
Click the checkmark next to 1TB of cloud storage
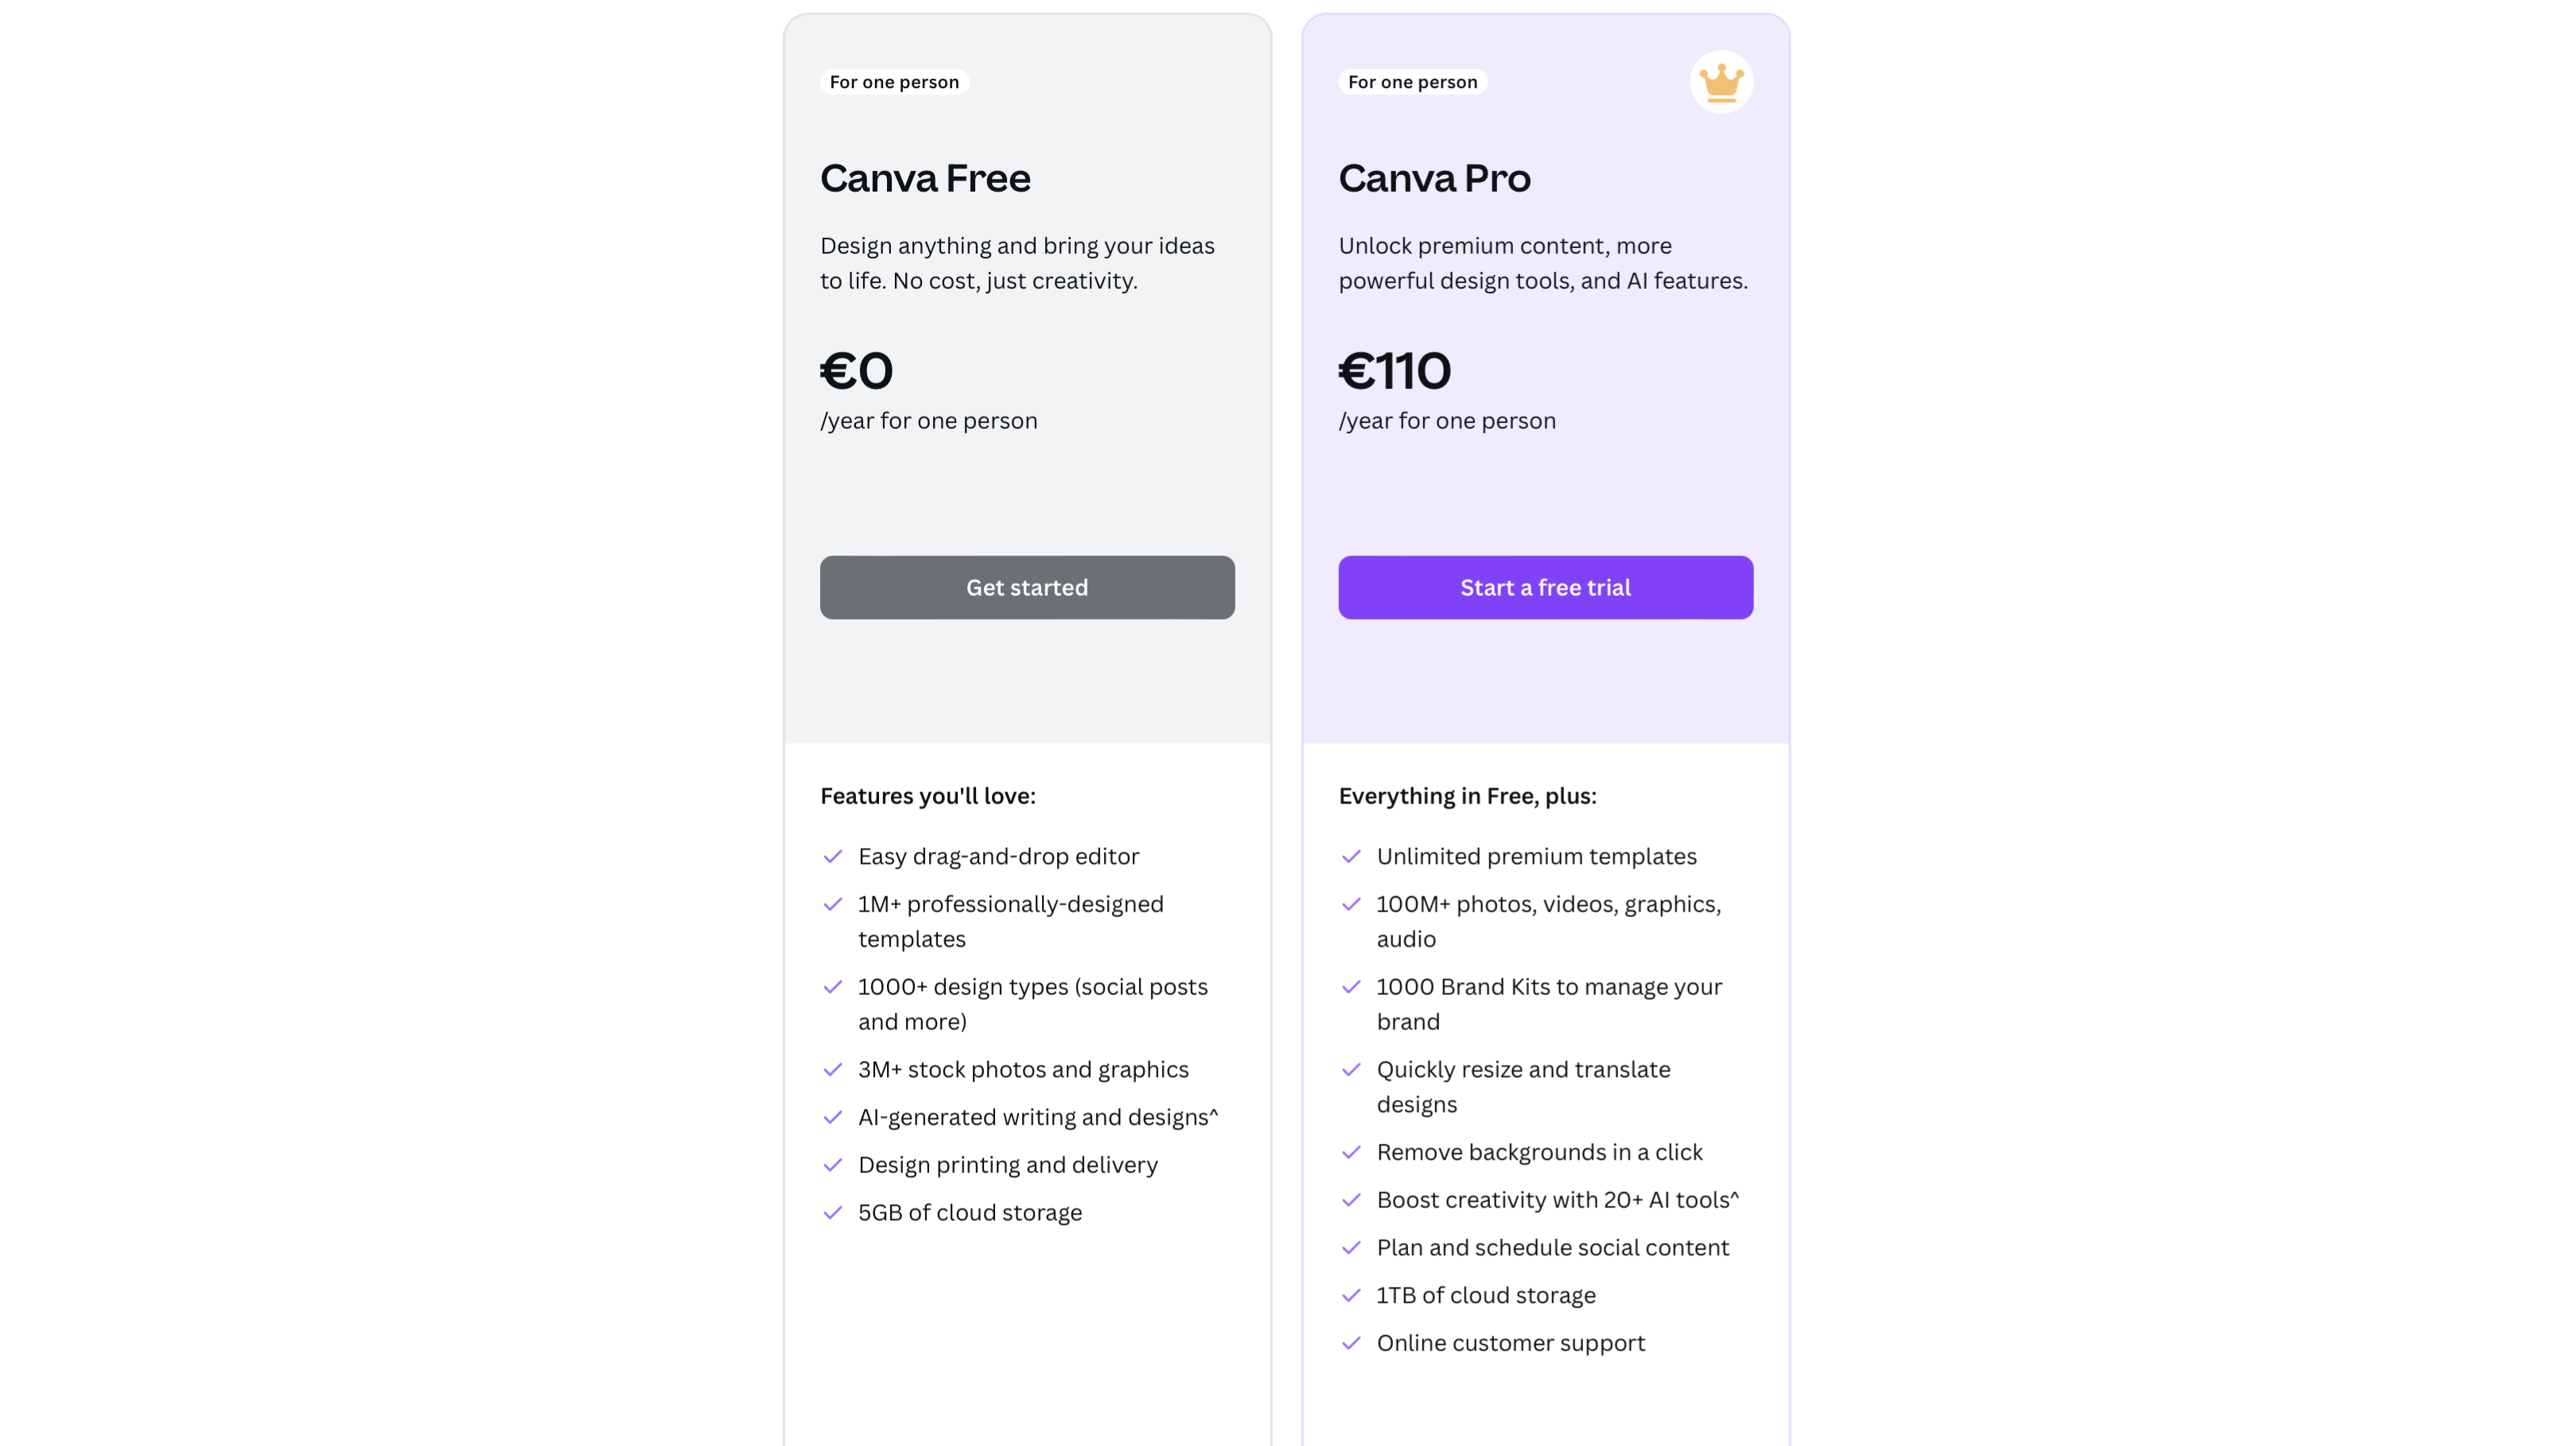(x=1352, y=1296)
